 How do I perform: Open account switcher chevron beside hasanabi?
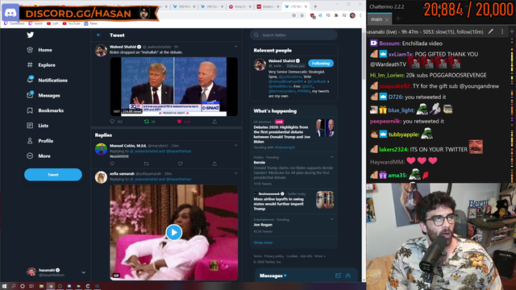(83, 272)
